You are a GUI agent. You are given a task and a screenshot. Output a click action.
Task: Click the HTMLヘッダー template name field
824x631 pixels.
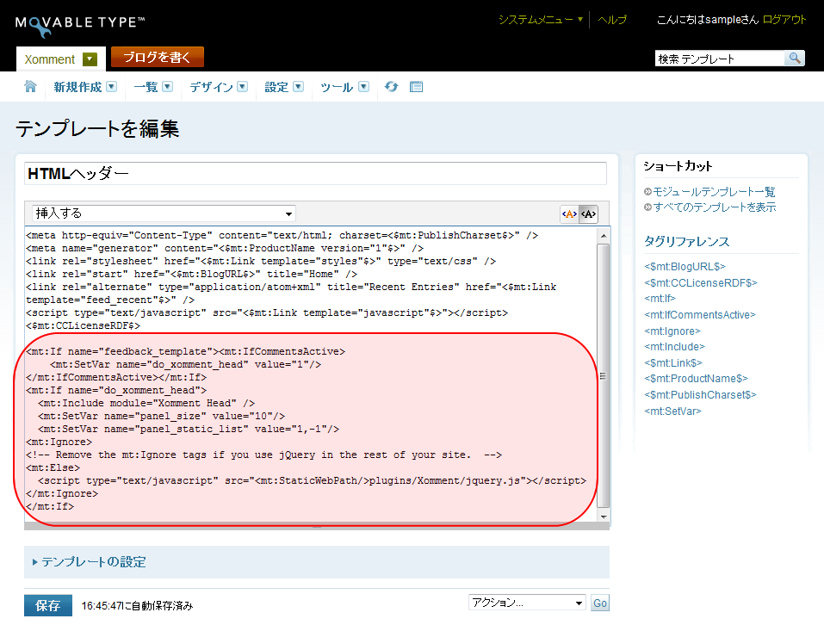[x=315, y=173]
